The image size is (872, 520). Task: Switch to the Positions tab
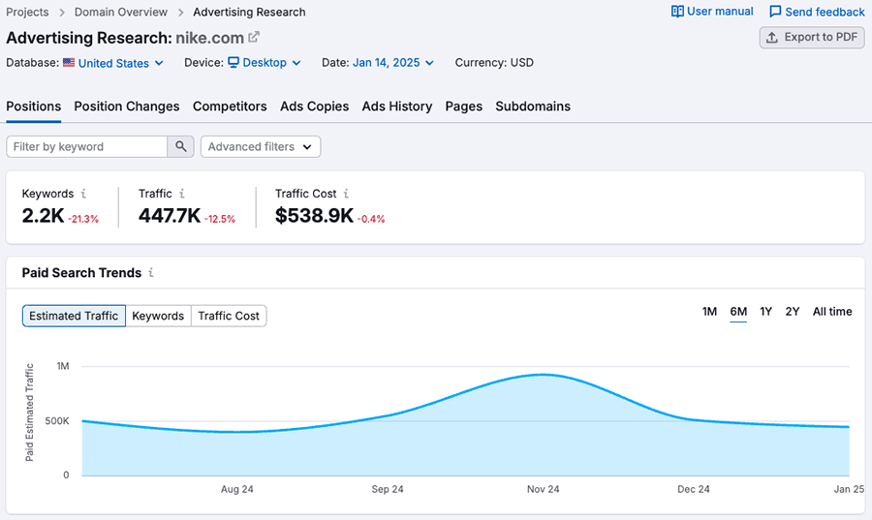coord(33,107)
